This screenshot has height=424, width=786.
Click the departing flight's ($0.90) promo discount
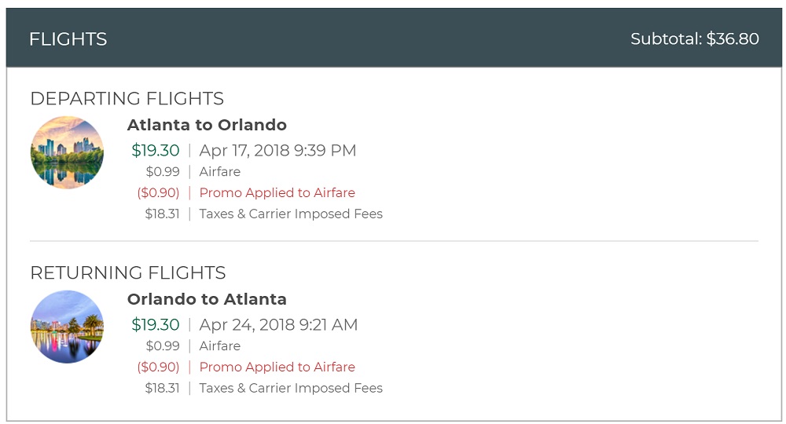(x=158, y=192)
